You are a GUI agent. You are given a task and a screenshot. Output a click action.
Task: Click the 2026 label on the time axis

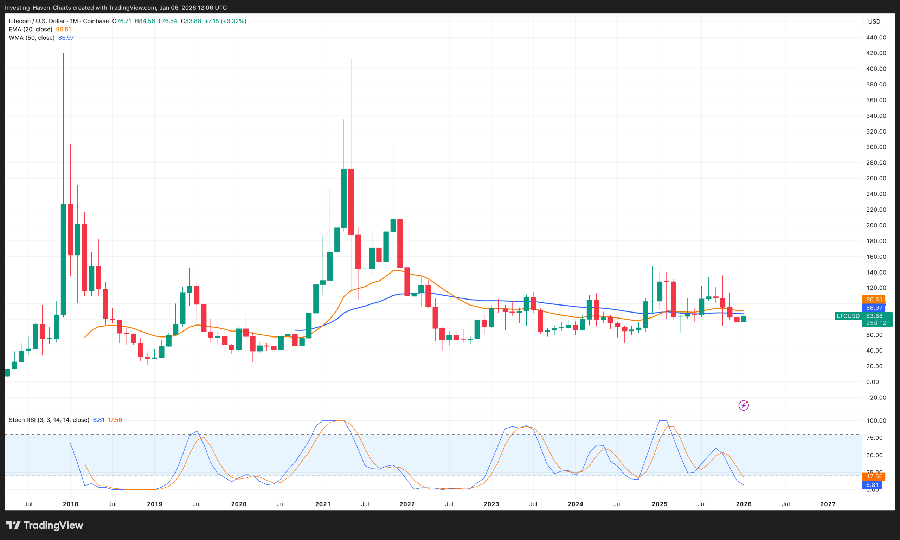(x=744, y=504)
